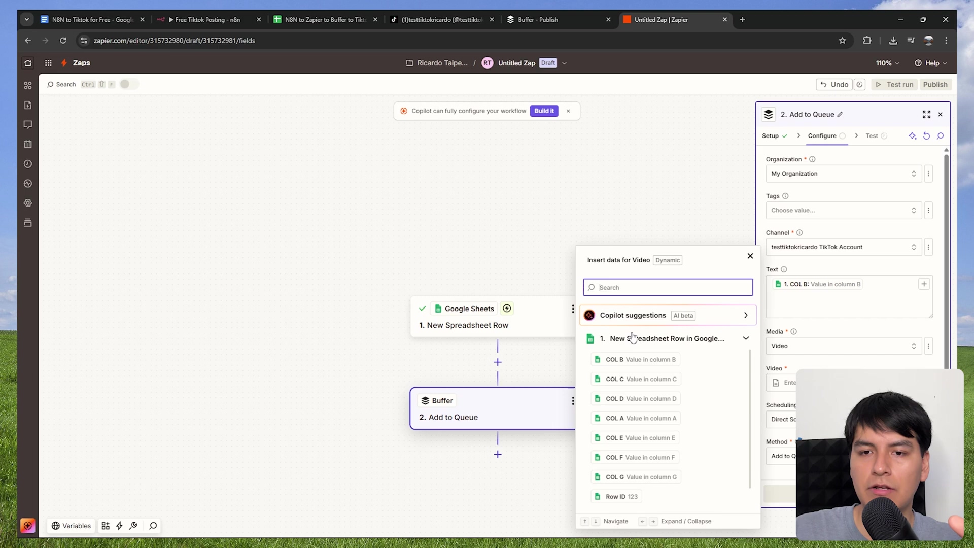Open the Organization dropdown
Viewport: 974px width, 548px height.
coord(843,174)
